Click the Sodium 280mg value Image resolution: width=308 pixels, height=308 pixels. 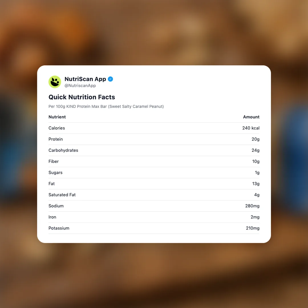point(252,206)
